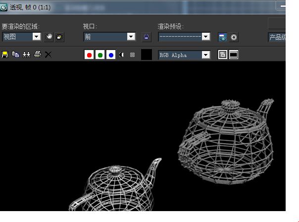Toggle the blue channel display

point(111,55)
